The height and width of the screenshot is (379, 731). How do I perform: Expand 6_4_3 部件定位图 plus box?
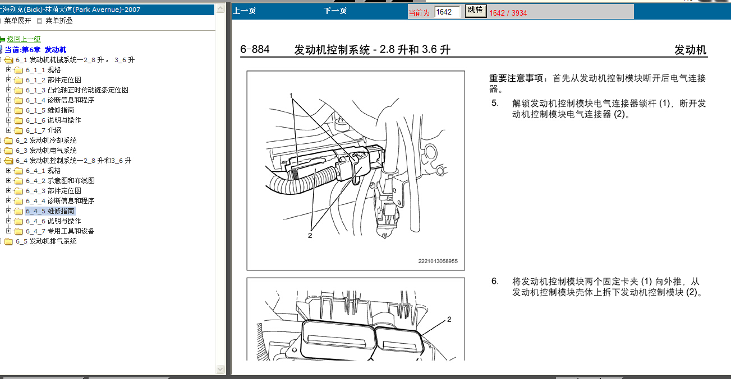pyautogui.click(x=8, y=191)
